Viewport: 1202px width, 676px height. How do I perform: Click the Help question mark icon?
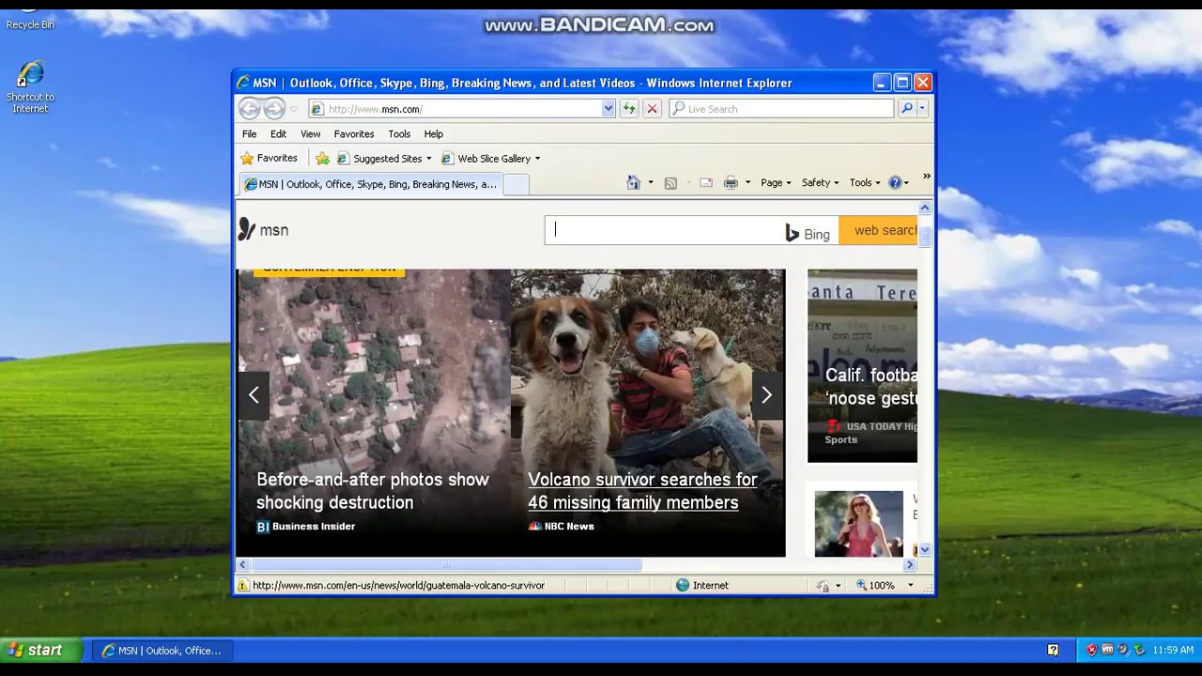(x=895, y=183)
